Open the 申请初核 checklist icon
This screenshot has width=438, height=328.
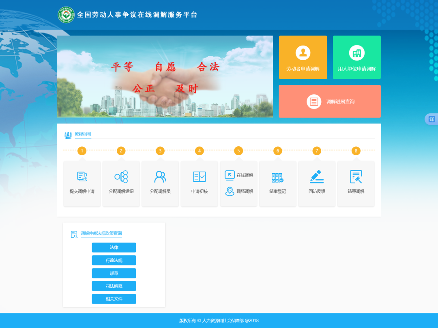tap(199, 177)
